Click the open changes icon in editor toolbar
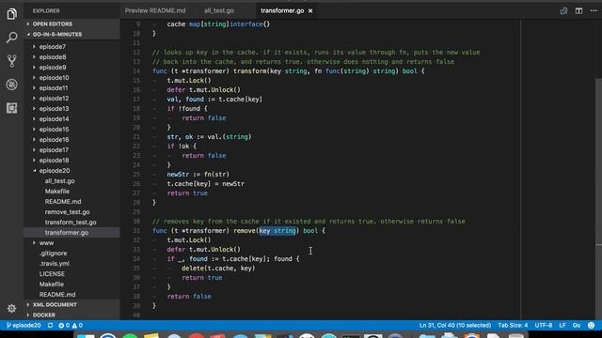 coord(563,10)
